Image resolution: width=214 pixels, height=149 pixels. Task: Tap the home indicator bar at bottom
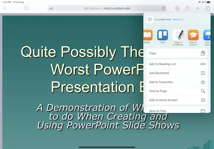[107, 147]
